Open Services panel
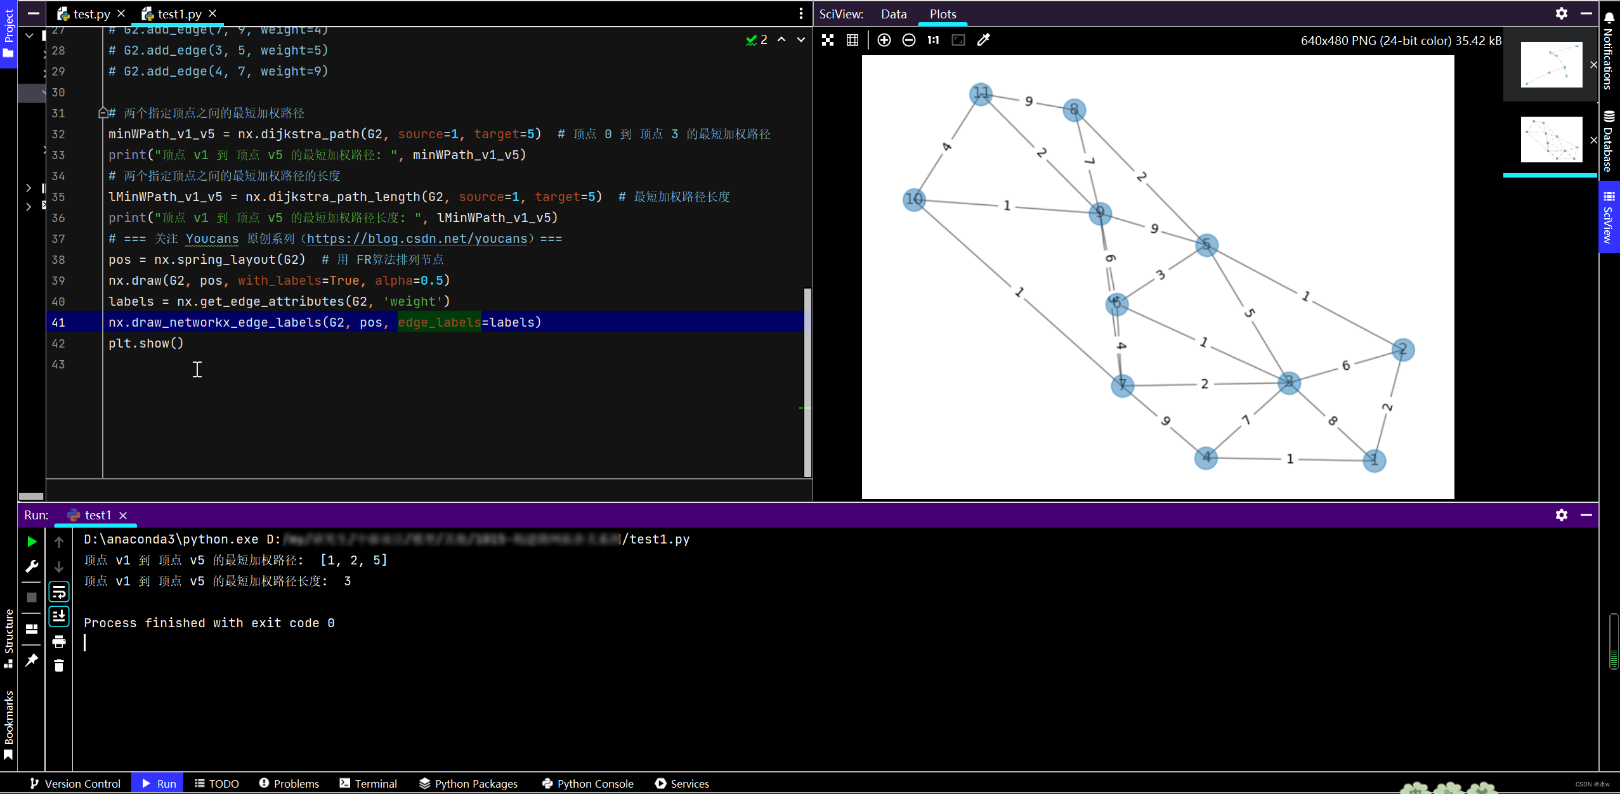Screen dimensions: 1620x794 tap(682, 783)
